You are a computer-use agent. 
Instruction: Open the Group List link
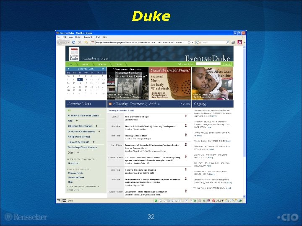tap(73, 163)
